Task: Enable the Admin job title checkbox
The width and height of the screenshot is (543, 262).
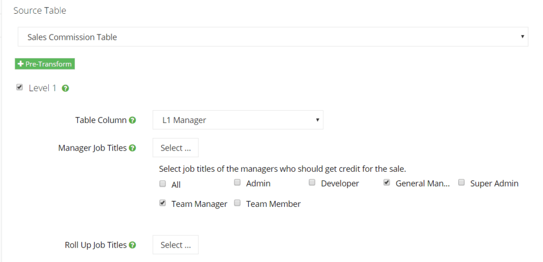Action: point(237,182)
